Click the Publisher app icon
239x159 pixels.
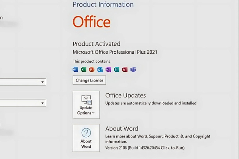coord(116,70)
